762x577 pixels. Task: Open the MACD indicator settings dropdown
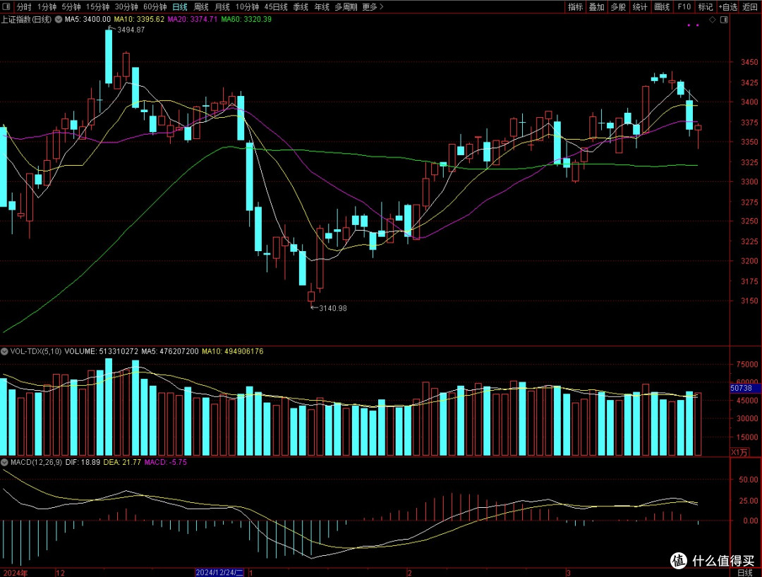click(x=4, y=462)
